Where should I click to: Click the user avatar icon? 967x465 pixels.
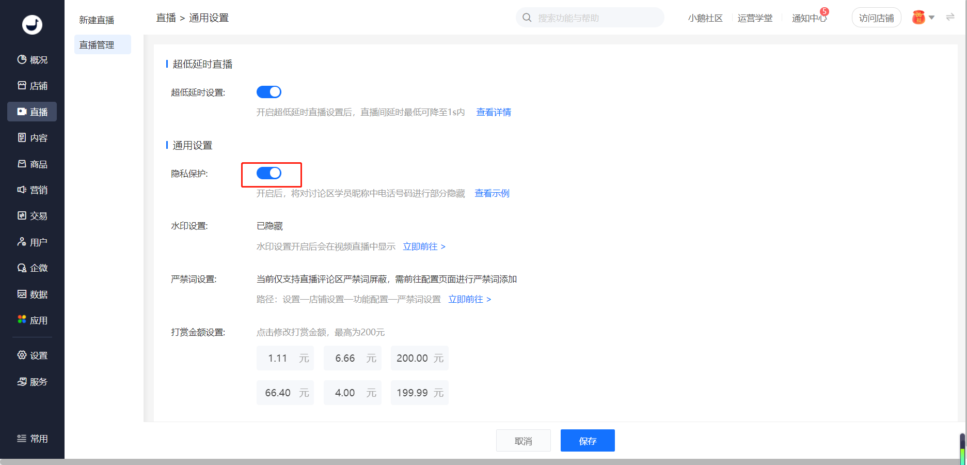918,18
